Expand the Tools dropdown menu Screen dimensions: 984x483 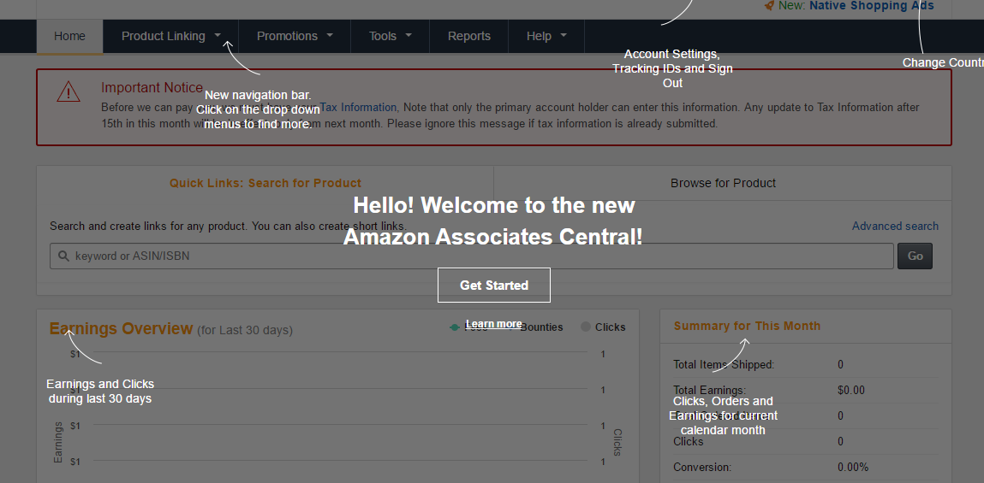[390, 37]
